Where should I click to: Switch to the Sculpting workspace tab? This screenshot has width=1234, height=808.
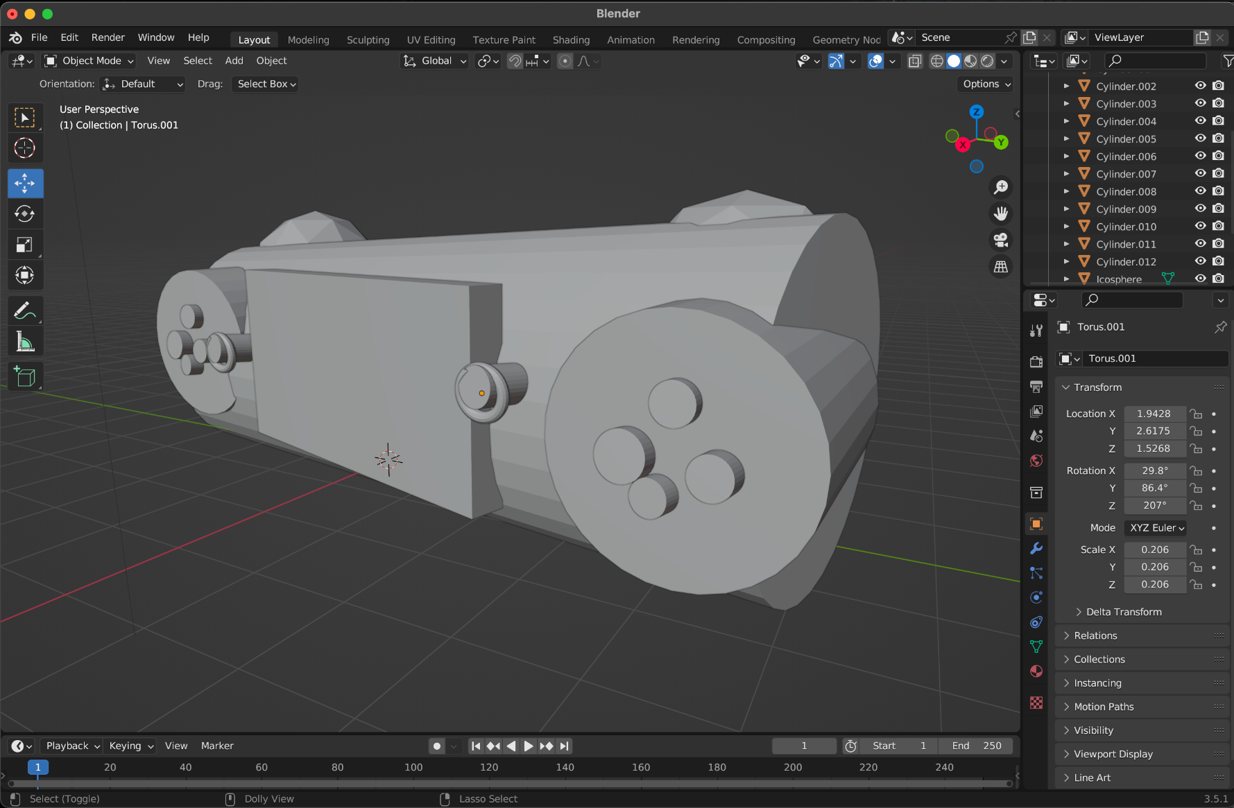[x=368, y=40]
